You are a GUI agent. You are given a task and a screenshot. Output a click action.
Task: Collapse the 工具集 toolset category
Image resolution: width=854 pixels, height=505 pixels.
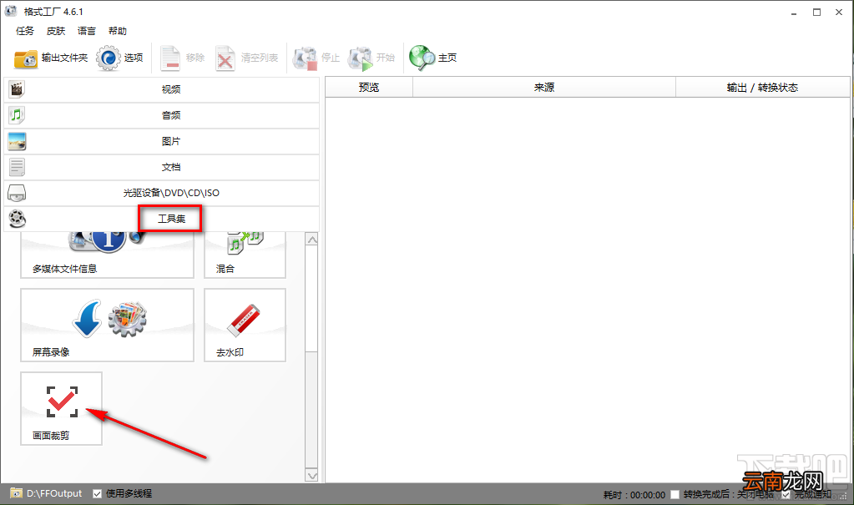click(x=162, y=219)
